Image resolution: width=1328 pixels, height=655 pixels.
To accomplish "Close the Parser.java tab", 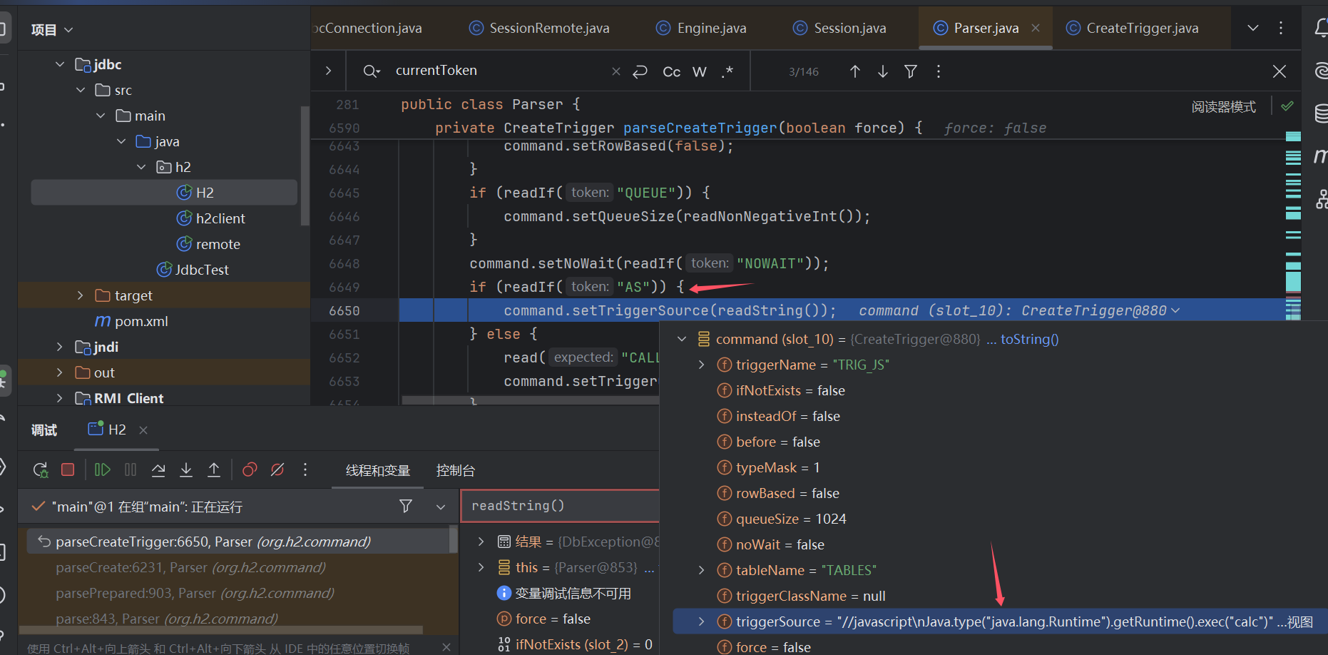I will pyautogui.click(x=1036, y=28).
